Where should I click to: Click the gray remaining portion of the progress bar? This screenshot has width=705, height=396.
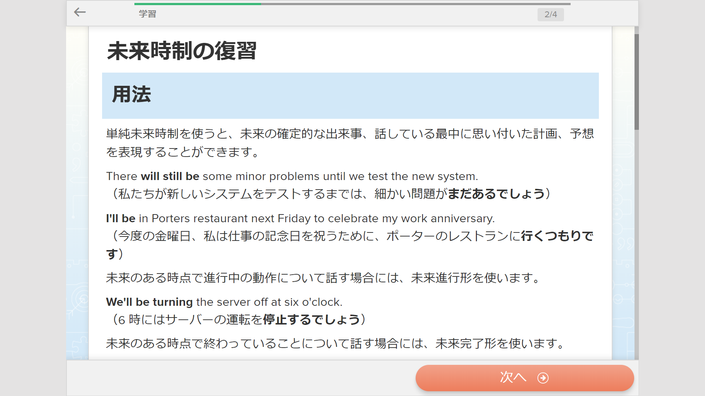click(x=415, y=4)
